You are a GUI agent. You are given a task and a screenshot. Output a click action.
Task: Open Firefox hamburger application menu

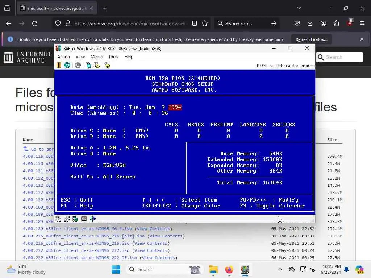tap(362, 23)
